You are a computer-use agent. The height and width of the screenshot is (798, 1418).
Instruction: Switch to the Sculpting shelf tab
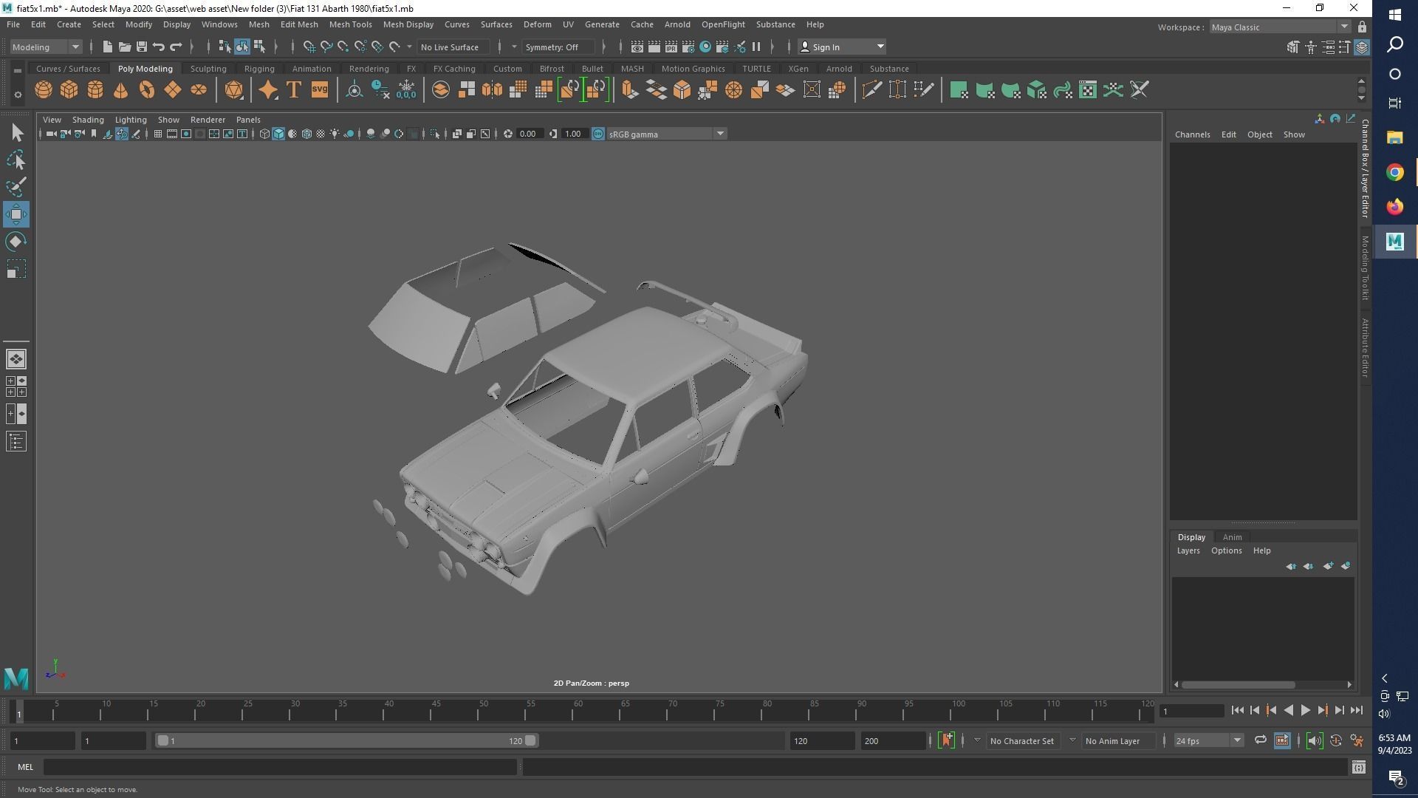(x=208, y=69)
